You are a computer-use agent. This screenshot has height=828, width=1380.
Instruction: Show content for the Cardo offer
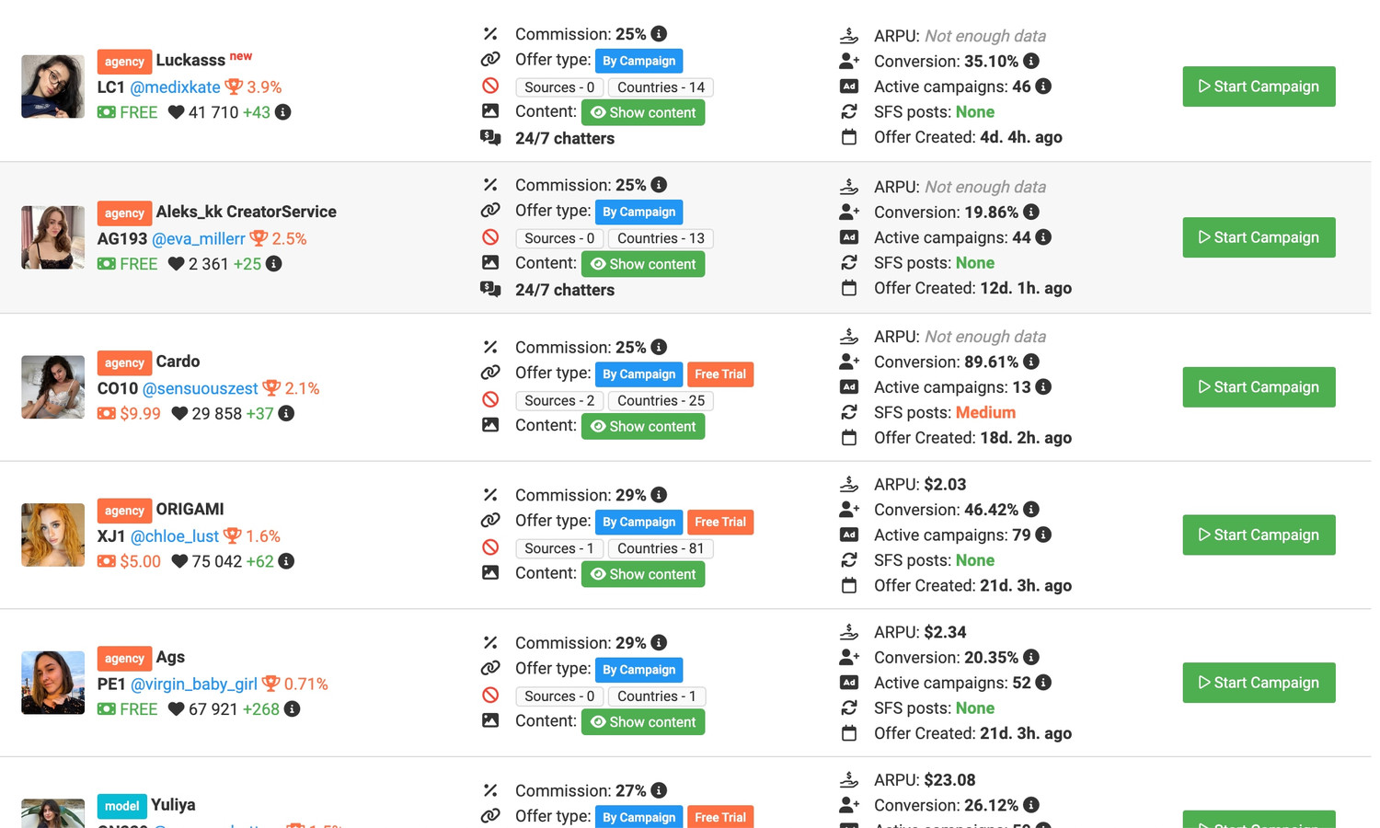click(643, 426)
